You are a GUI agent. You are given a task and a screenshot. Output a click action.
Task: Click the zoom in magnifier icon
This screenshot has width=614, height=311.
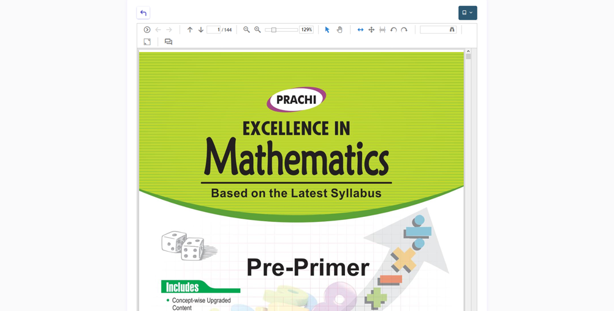(257, 30)
